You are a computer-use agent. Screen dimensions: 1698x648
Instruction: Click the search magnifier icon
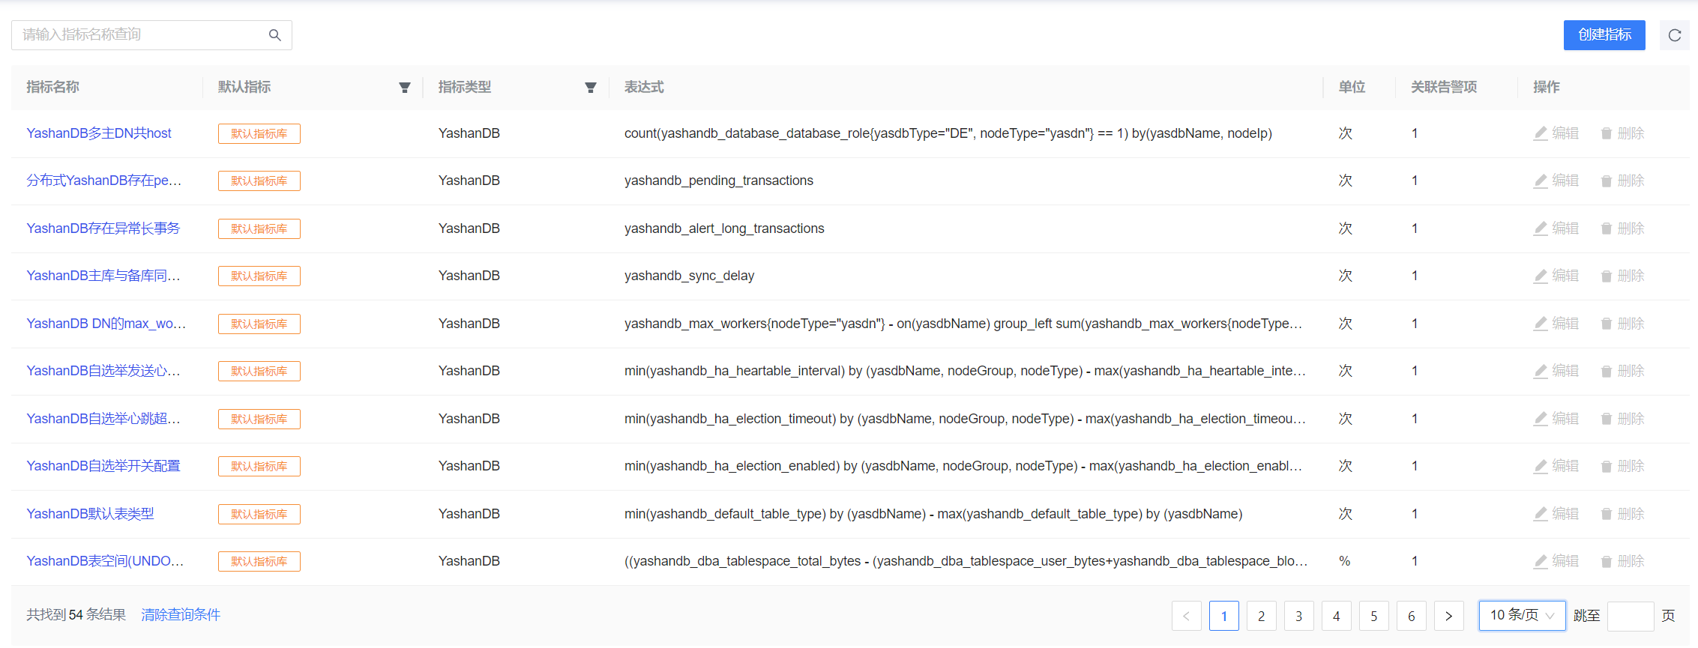275,35
